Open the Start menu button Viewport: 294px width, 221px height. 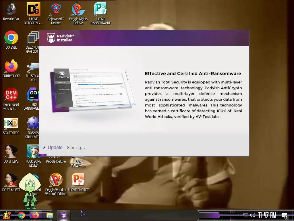pos(7,215)
